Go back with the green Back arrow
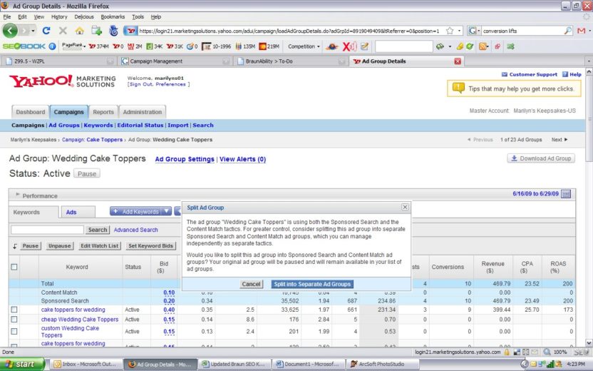The width and height of the screenshot is (593, 371). tap(10, 31)
